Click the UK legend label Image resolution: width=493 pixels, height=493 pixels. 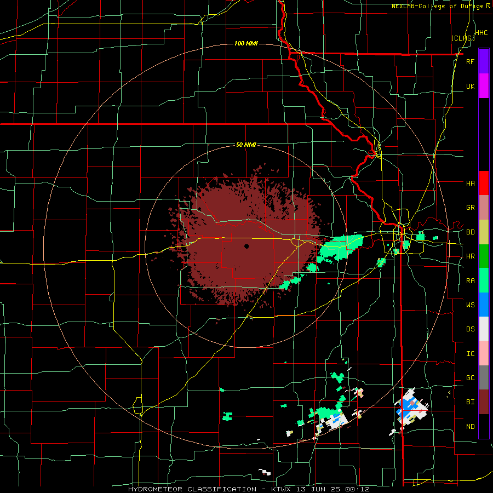click(x=470, y=86)
